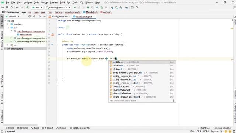Click the CRLF line separator in status bar
Image resolution: width=236 pixels, height=133 pixels.
199,132
